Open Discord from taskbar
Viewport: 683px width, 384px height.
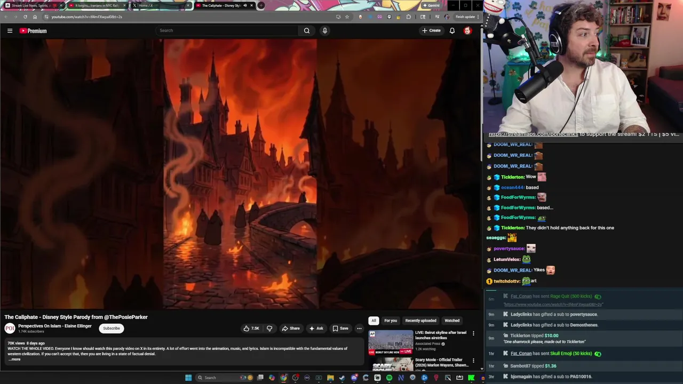(354, 378)
